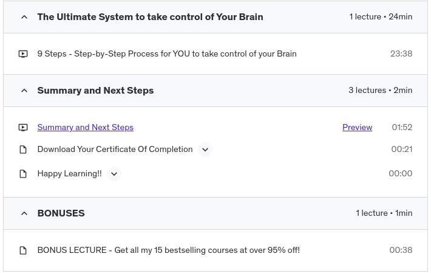Screen dimensions: 431x273
Task: Expand Download Your Certificate description arrow
Action: tap(205, 150)
